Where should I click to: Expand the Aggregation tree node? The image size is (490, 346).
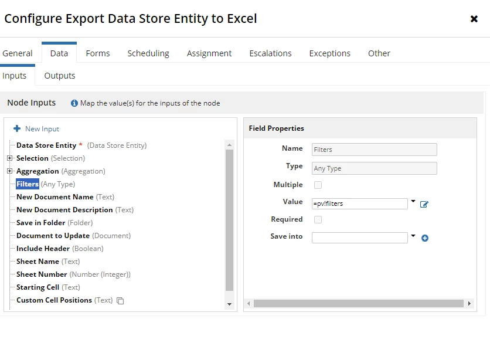pos(10,171)
